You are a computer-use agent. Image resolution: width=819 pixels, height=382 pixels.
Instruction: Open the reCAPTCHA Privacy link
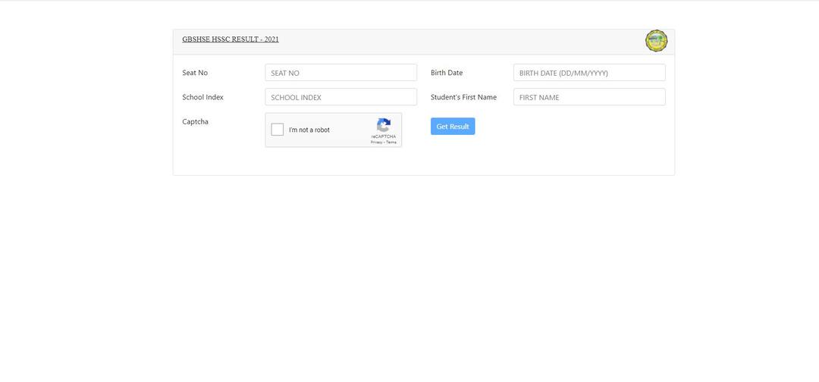click(376, 142)
